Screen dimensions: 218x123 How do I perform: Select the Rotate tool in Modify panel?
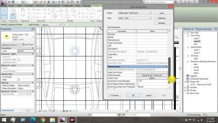pos(67,16)
